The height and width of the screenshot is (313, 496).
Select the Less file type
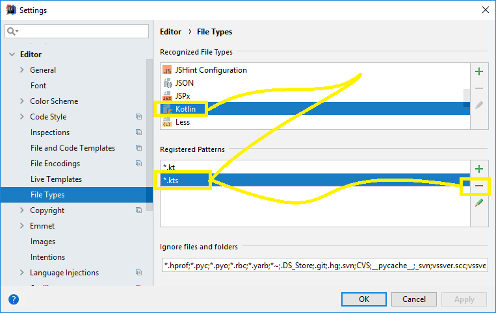tap(315, 122)
